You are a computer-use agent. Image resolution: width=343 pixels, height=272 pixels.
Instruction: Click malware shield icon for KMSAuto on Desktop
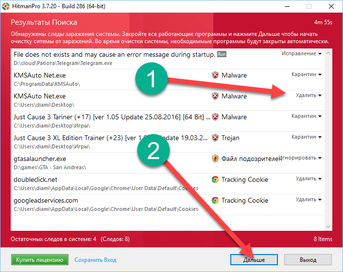[x=215, y=96]
